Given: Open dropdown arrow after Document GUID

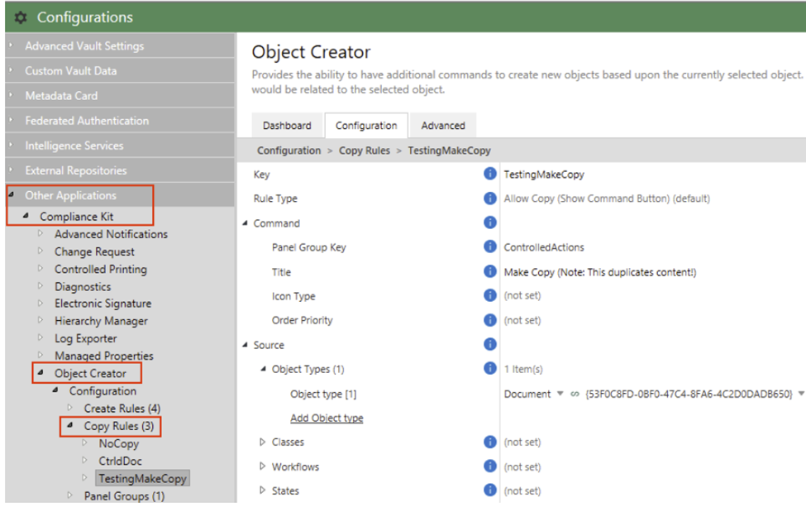Looking at the screenshot, I should pyautogui.click(x=801, y=394).
